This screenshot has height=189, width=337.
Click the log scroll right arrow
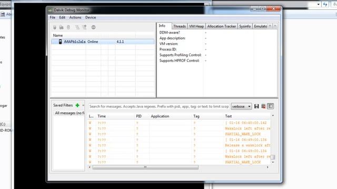[267, 167]
